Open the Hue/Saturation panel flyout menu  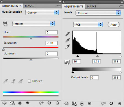[x=59, y=6]
